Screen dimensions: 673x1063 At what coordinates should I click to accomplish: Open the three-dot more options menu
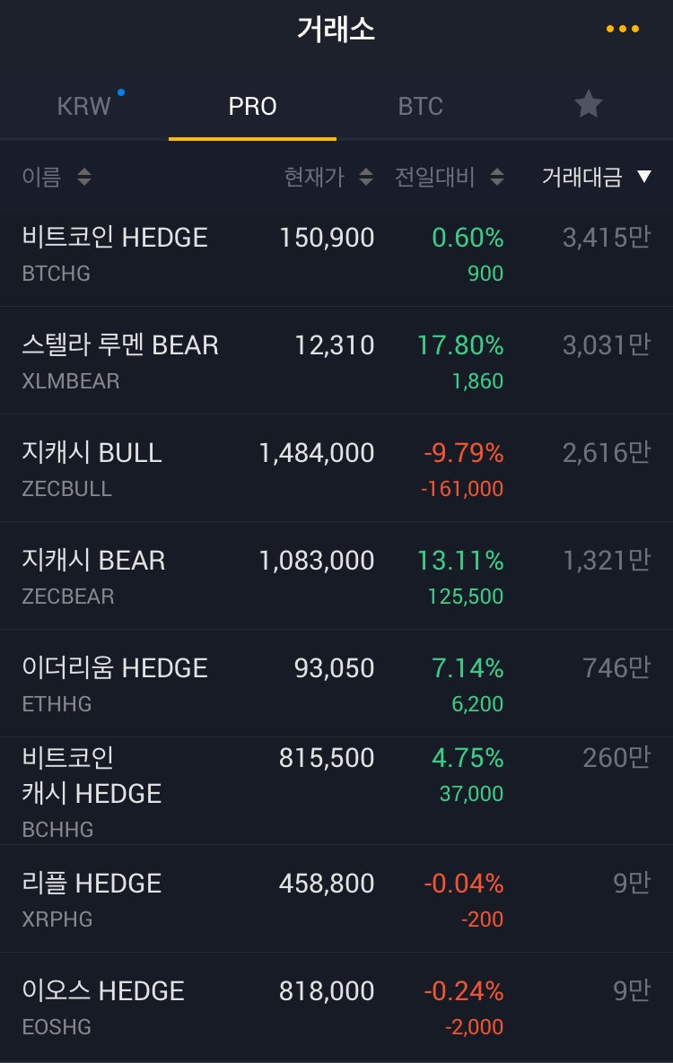pyautogui.click(x=622, y=29)
